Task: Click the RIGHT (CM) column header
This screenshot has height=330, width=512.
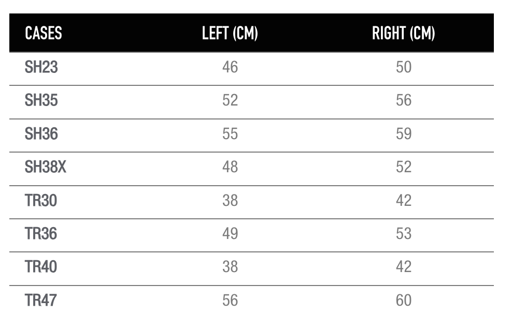Action: [403, 33]
